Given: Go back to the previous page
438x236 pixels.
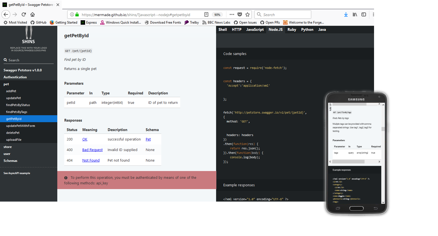Looking at the screenshot, I should (x=6, y=14).
